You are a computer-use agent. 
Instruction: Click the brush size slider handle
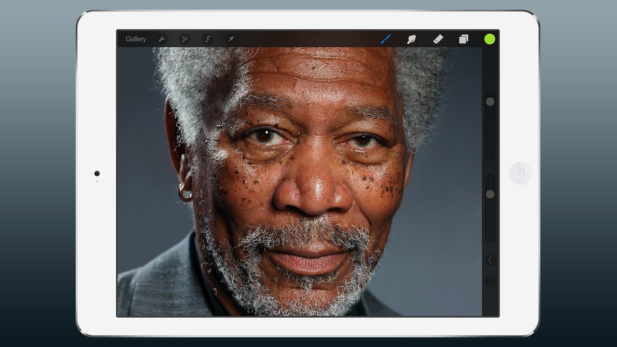(490, 102)
